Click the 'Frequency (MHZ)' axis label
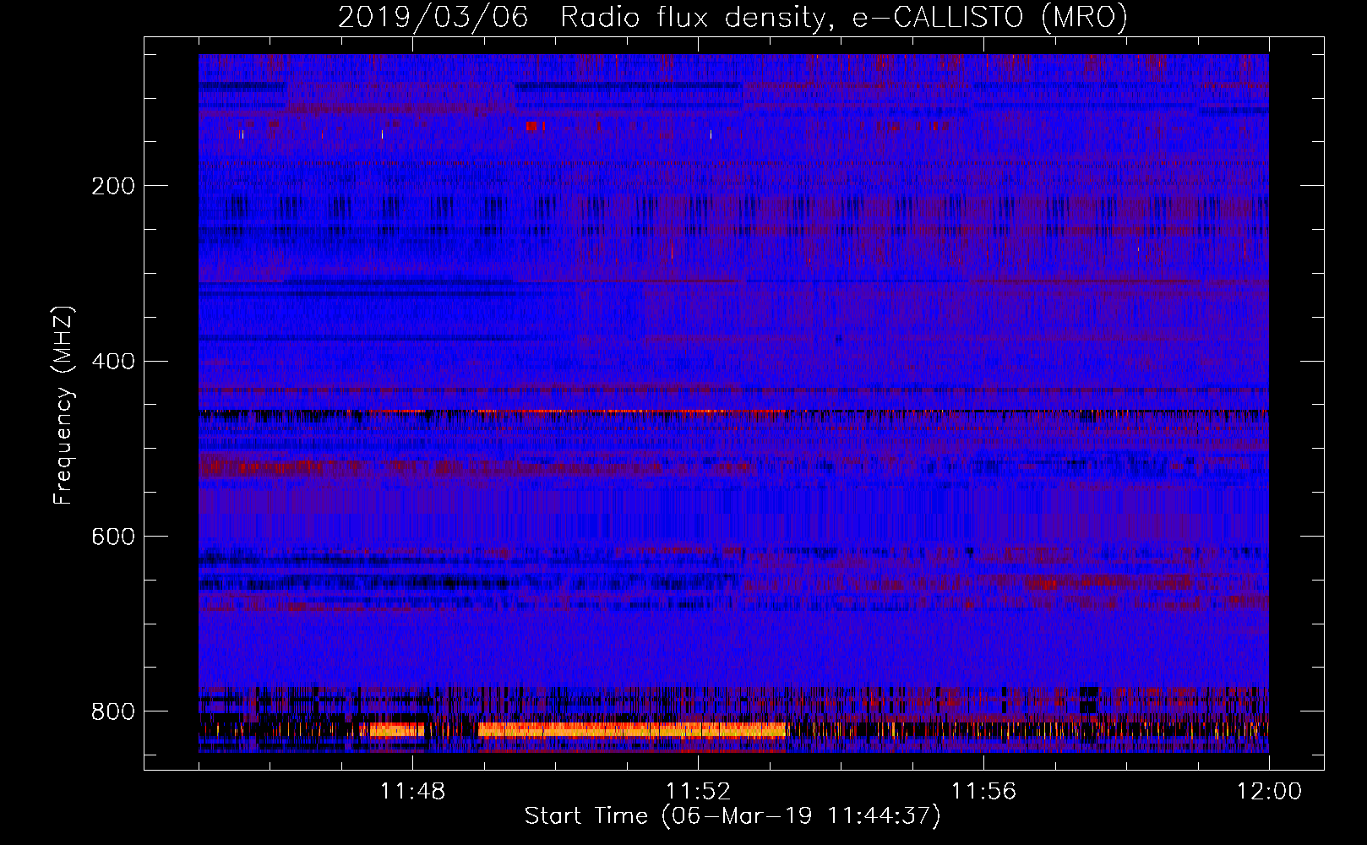Screen dimensions: 1367x845 [63, 406]
